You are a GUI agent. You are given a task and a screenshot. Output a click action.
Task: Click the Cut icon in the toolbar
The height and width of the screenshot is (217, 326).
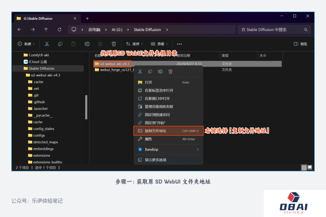47,44
